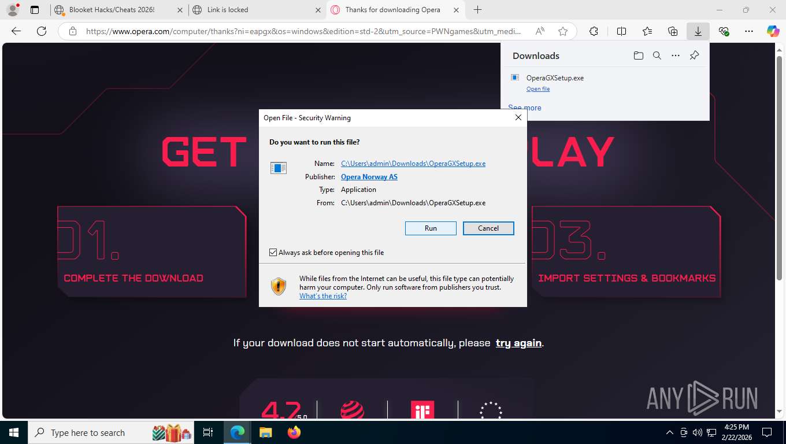Open File Explorer from the taskbar

265,432
